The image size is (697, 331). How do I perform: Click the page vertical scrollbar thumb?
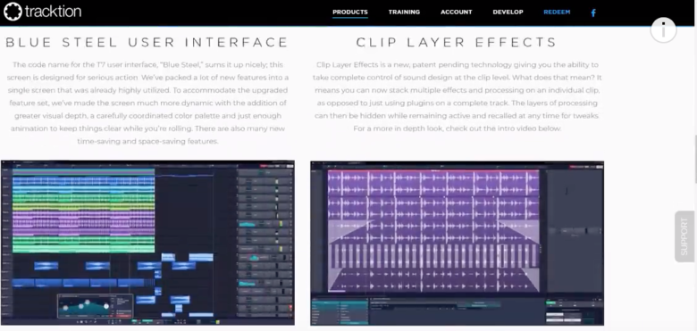695,159
